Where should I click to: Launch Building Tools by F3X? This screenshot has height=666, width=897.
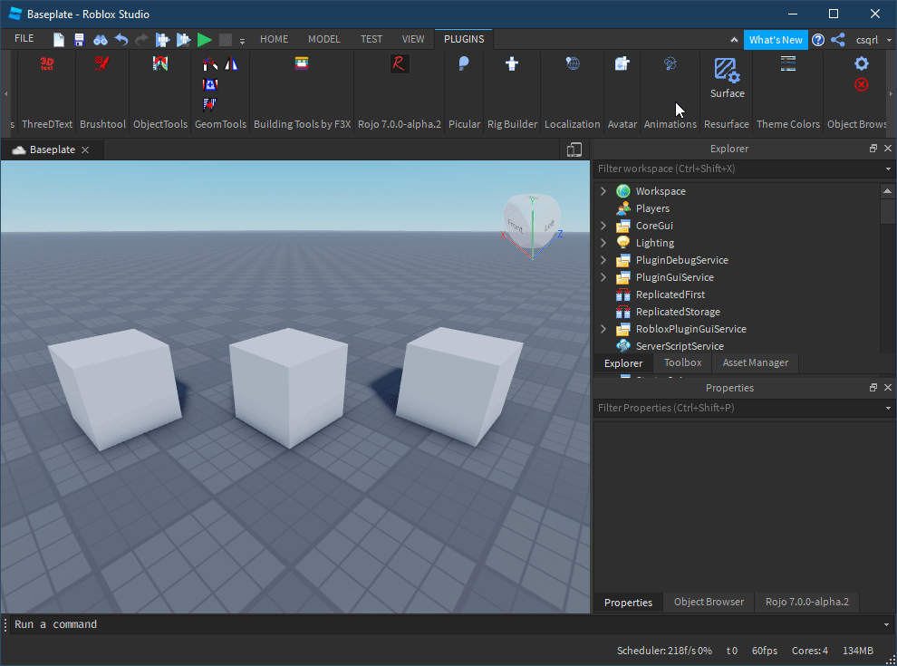(x=301, y=64)
